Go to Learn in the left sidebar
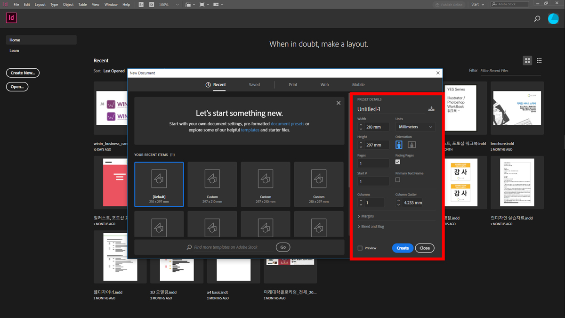The height and width of the screenshot is (318, 565). 15,50
